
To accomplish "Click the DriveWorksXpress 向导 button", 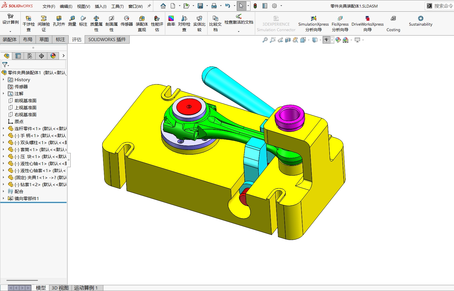I will point(368,24).
